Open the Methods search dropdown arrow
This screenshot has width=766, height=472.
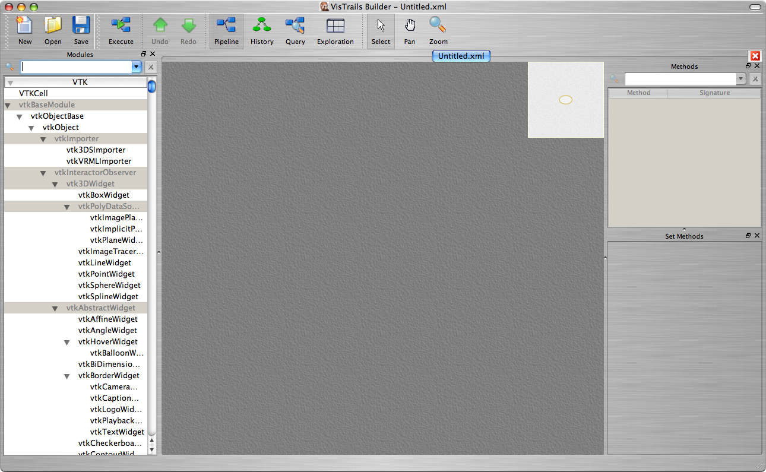[740, 79]
